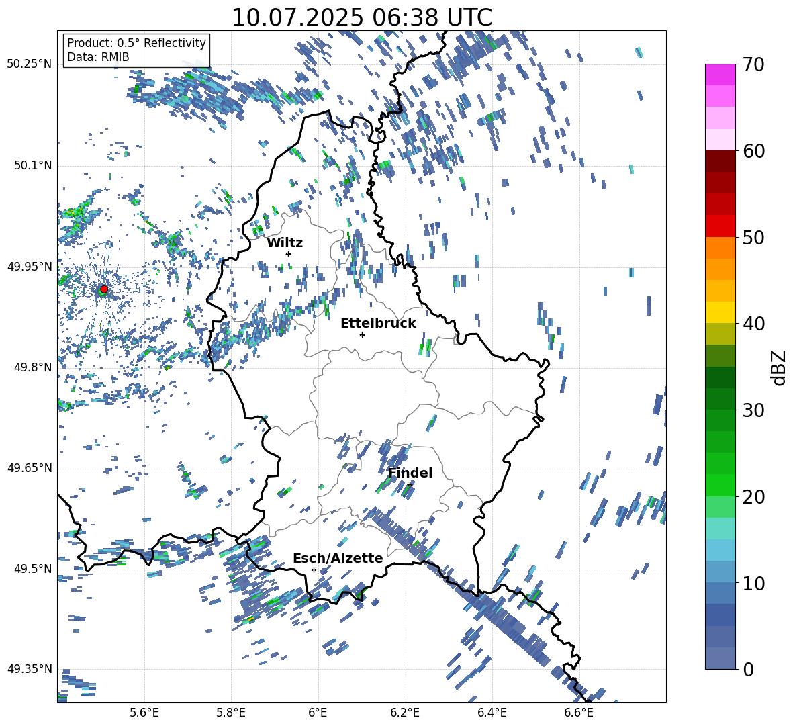Click the 40 tick on the colorbar
This screenshot has height=726, width=795.
click(753, 324)
